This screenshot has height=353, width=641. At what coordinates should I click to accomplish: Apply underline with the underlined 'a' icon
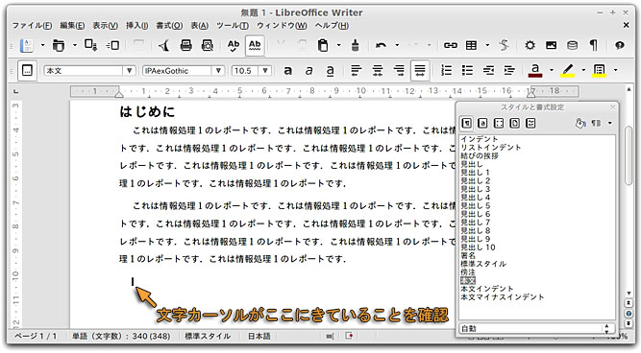tap(330, 71)
